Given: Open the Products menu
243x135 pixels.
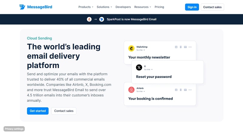Looking at the screenshot, I should (x=86, y=7).
